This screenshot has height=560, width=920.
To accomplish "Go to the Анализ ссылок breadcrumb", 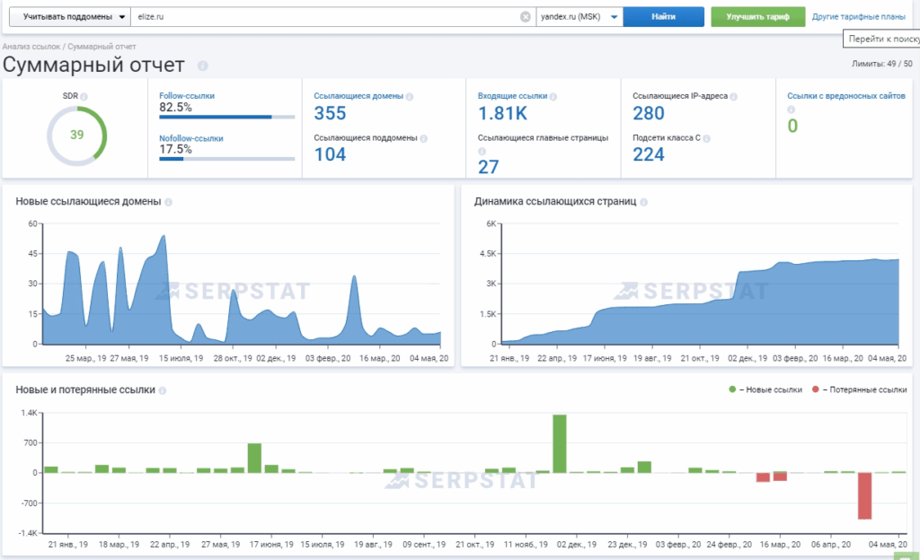I will click(x=31, y=46).
